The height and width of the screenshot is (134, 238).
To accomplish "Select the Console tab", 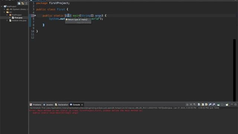I will click(x=75, y=105).
